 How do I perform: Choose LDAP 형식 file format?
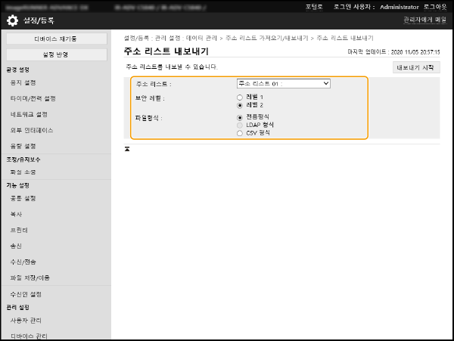(x=241, y=126)
